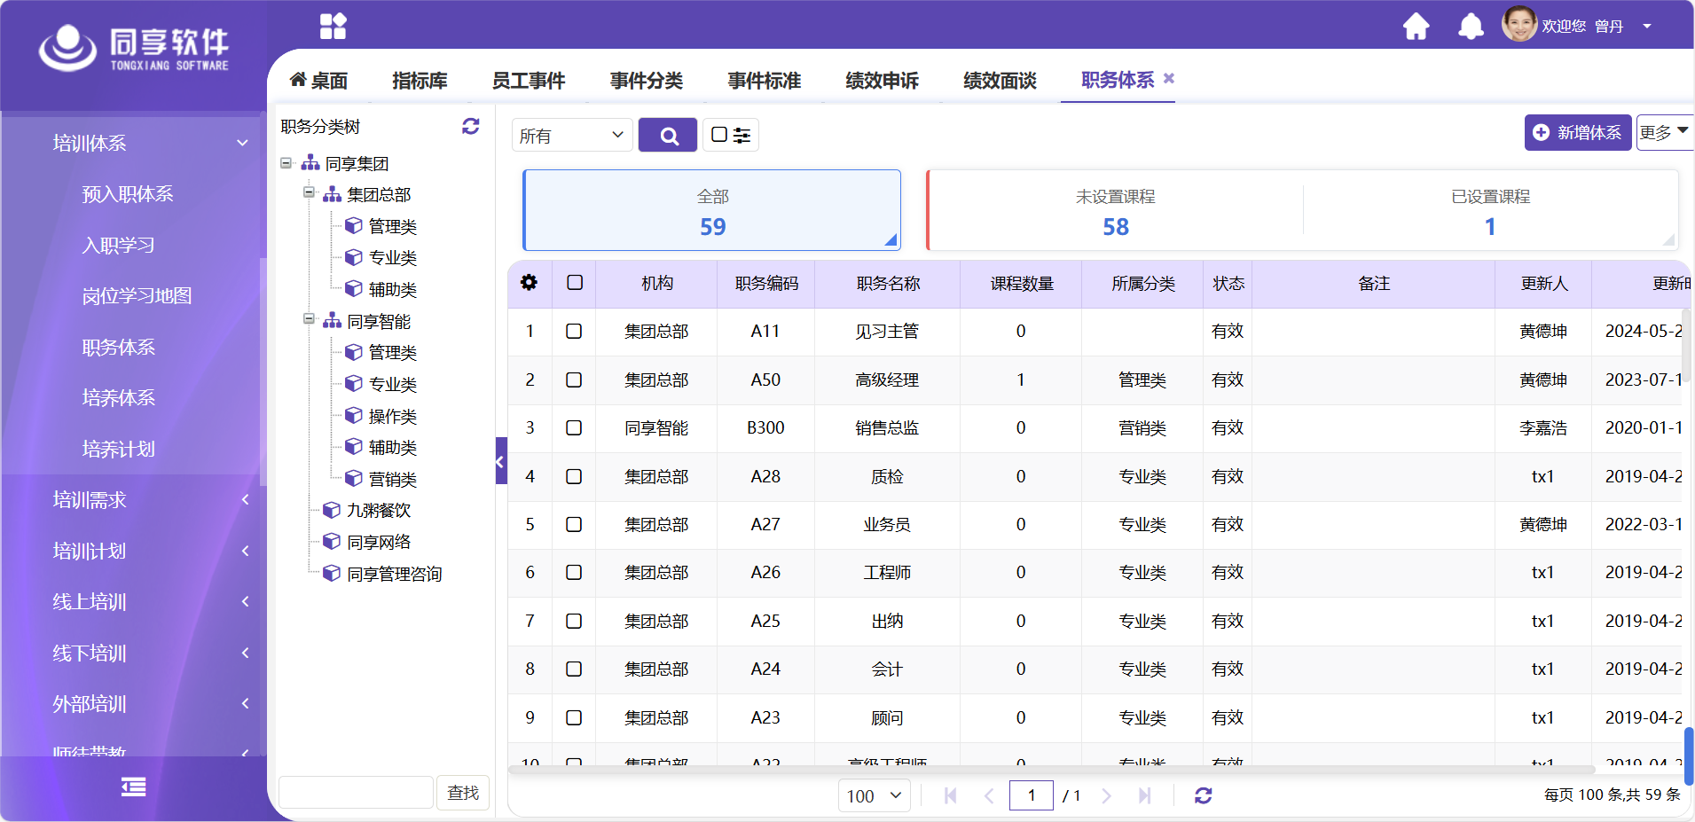Go to first page of table
Viewport: 1695px width, 822px height.
coord(951,796)
